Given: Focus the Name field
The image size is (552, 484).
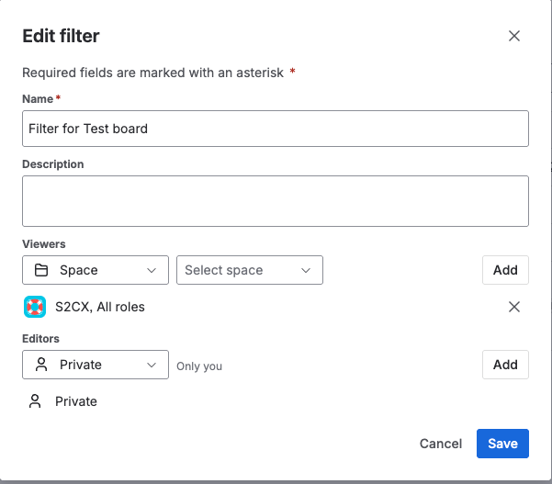Looking at the screenshot, I should coord(276,129).
